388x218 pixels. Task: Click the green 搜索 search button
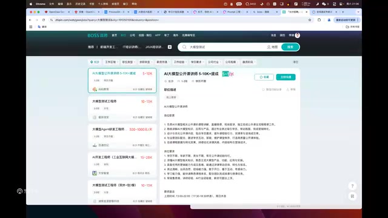coord(290,47)
